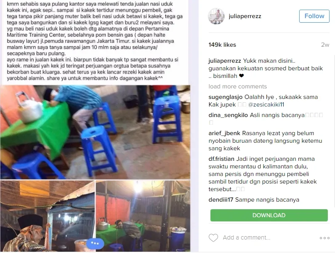Open the @zesicakiki11 mention

pyautogui.click(x=266, y=104)
